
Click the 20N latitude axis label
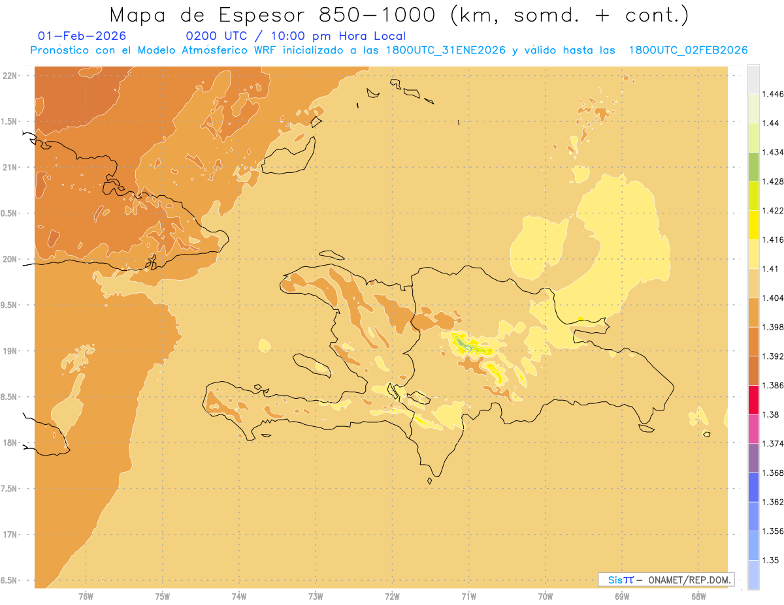pos(11,259)
